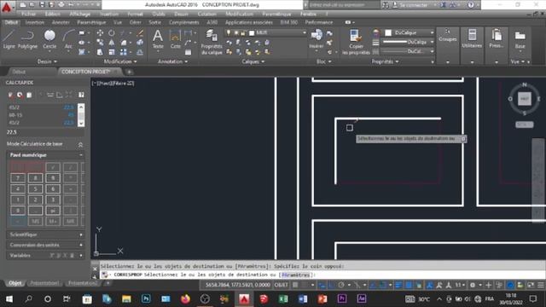Open Propriétés du calque manager
This screenshot has height=307, width=546.
212,42
